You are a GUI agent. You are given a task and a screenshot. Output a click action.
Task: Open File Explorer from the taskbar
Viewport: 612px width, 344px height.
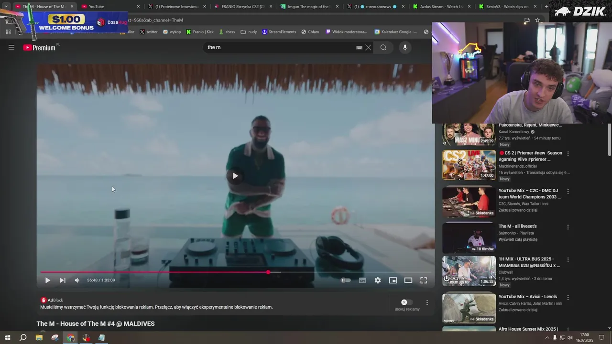click(39, 338)
